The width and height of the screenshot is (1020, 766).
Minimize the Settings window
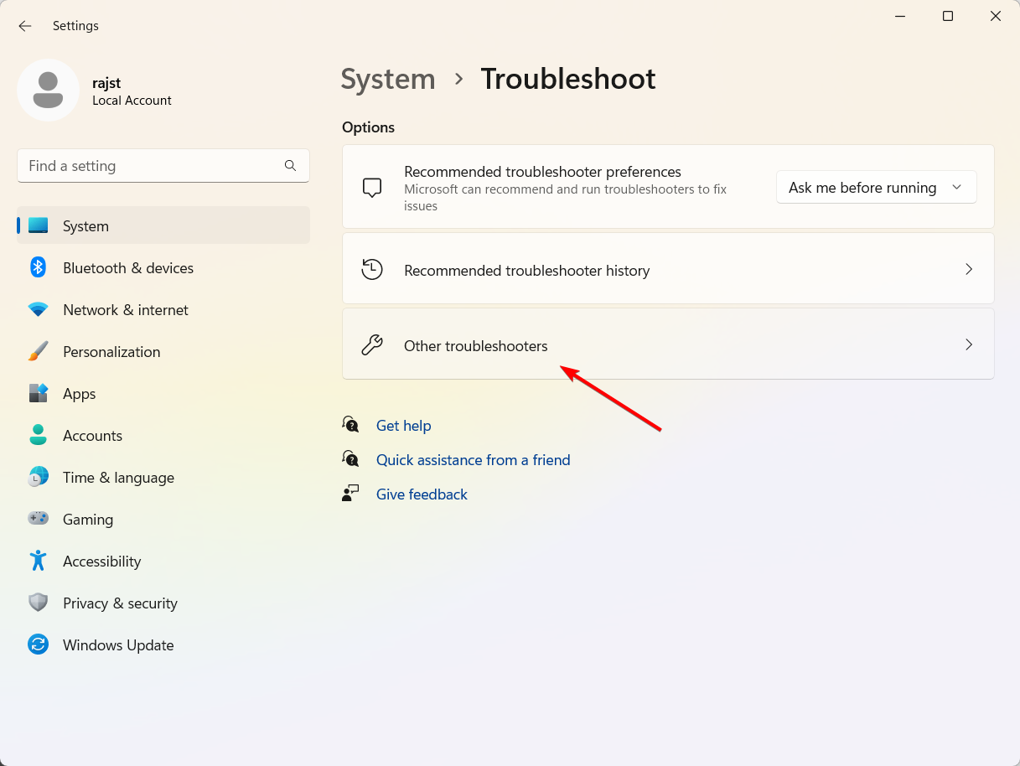click(899, 16)
